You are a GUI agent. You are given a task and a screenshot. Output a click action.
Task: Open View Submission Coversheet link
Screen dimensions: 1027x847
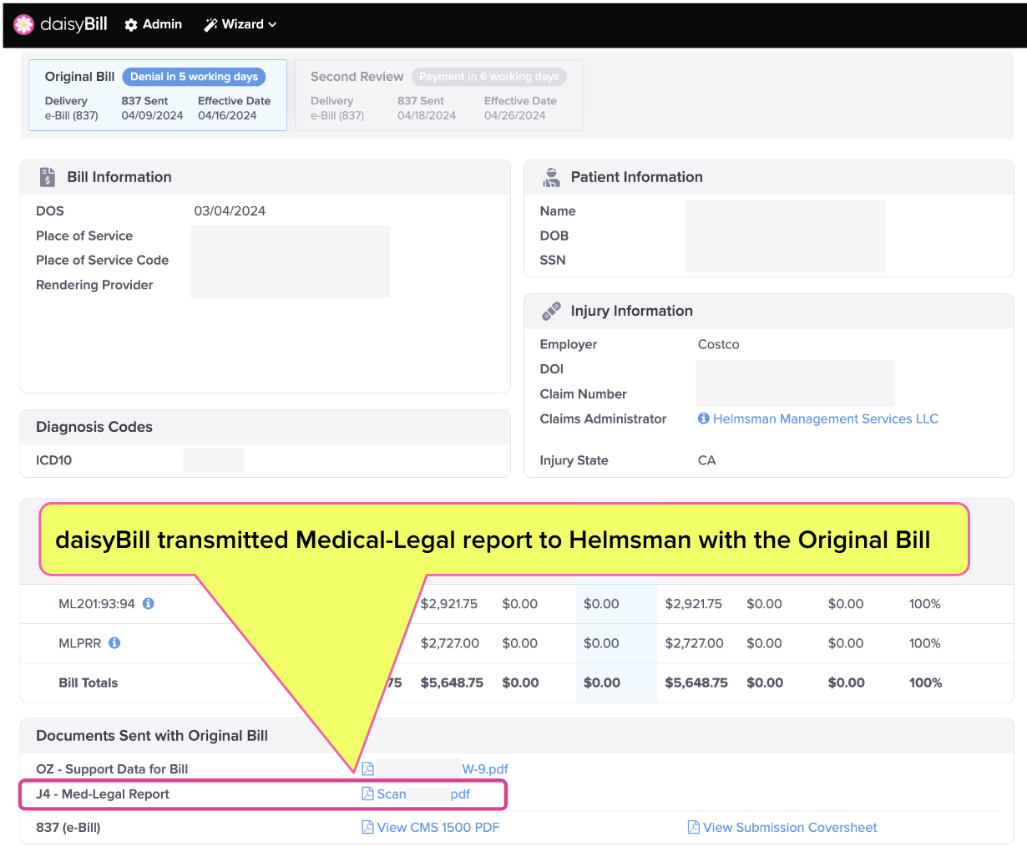tap(790, 827)
